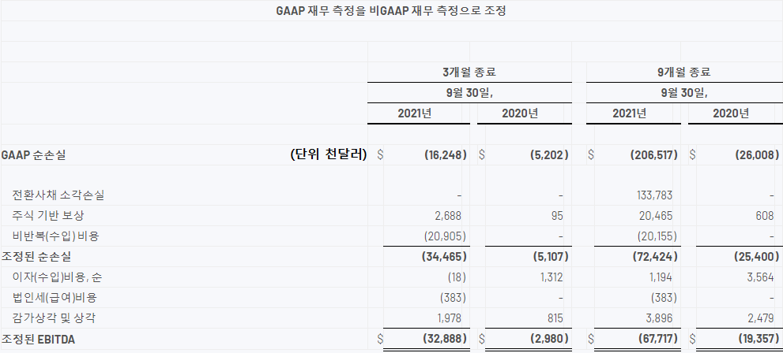Click the (단위 천달러) unit note
This screenshot has width=783, height=353.
[329, 155]
